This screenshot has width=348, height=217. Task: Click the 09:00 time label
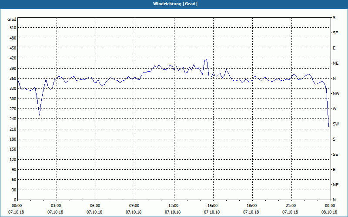134,206
